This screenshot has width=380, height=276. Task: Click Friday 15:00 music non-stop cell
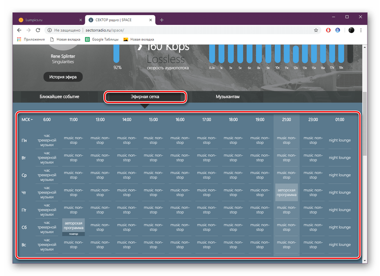coord(153,210)
